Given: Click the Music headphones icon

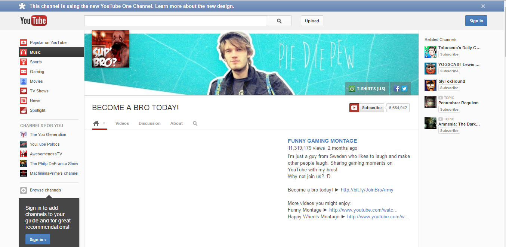Looking at the screenshot, I should tap(24, 52).
